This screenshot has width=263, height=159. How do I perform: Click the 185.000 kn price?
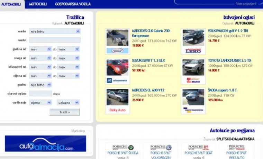click(x=215, y=100)
